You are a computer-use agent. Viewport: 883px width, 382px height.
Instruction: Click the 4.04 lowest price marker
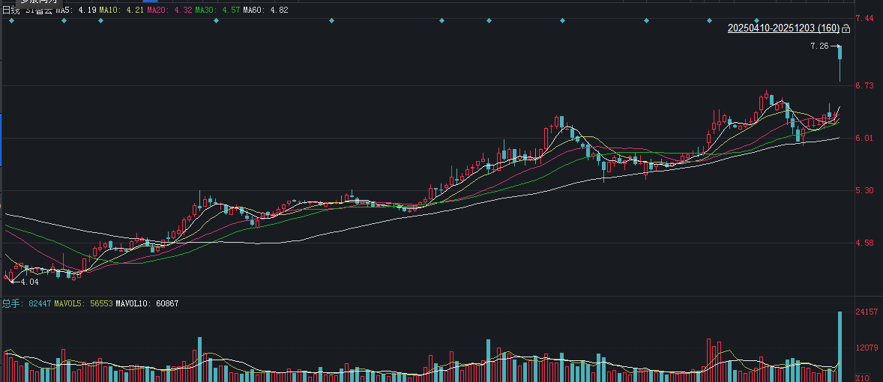pyautogui.click(x=29, y=282)
